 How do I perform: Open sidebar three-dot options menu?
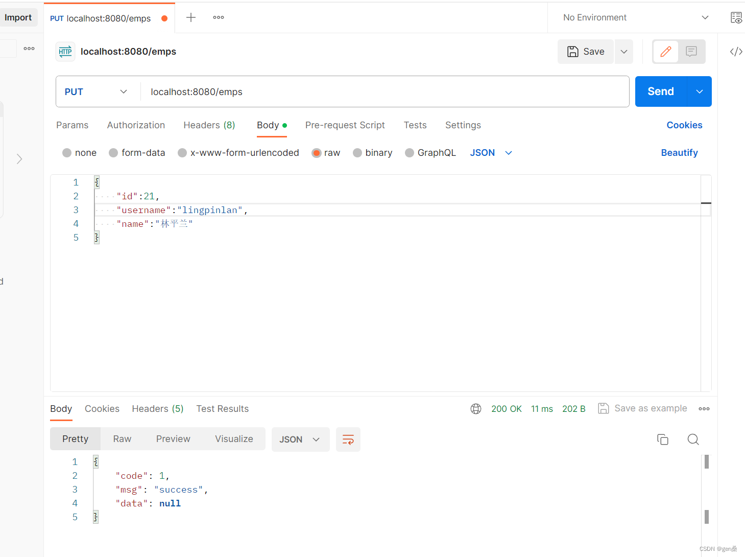pyautogui.click(x=29, y=49)
